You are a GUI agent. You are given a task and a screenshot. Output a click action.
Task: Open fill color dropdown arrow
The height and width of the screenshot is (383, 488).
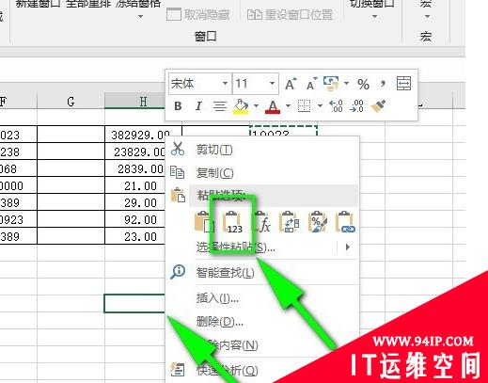point(256,106)
